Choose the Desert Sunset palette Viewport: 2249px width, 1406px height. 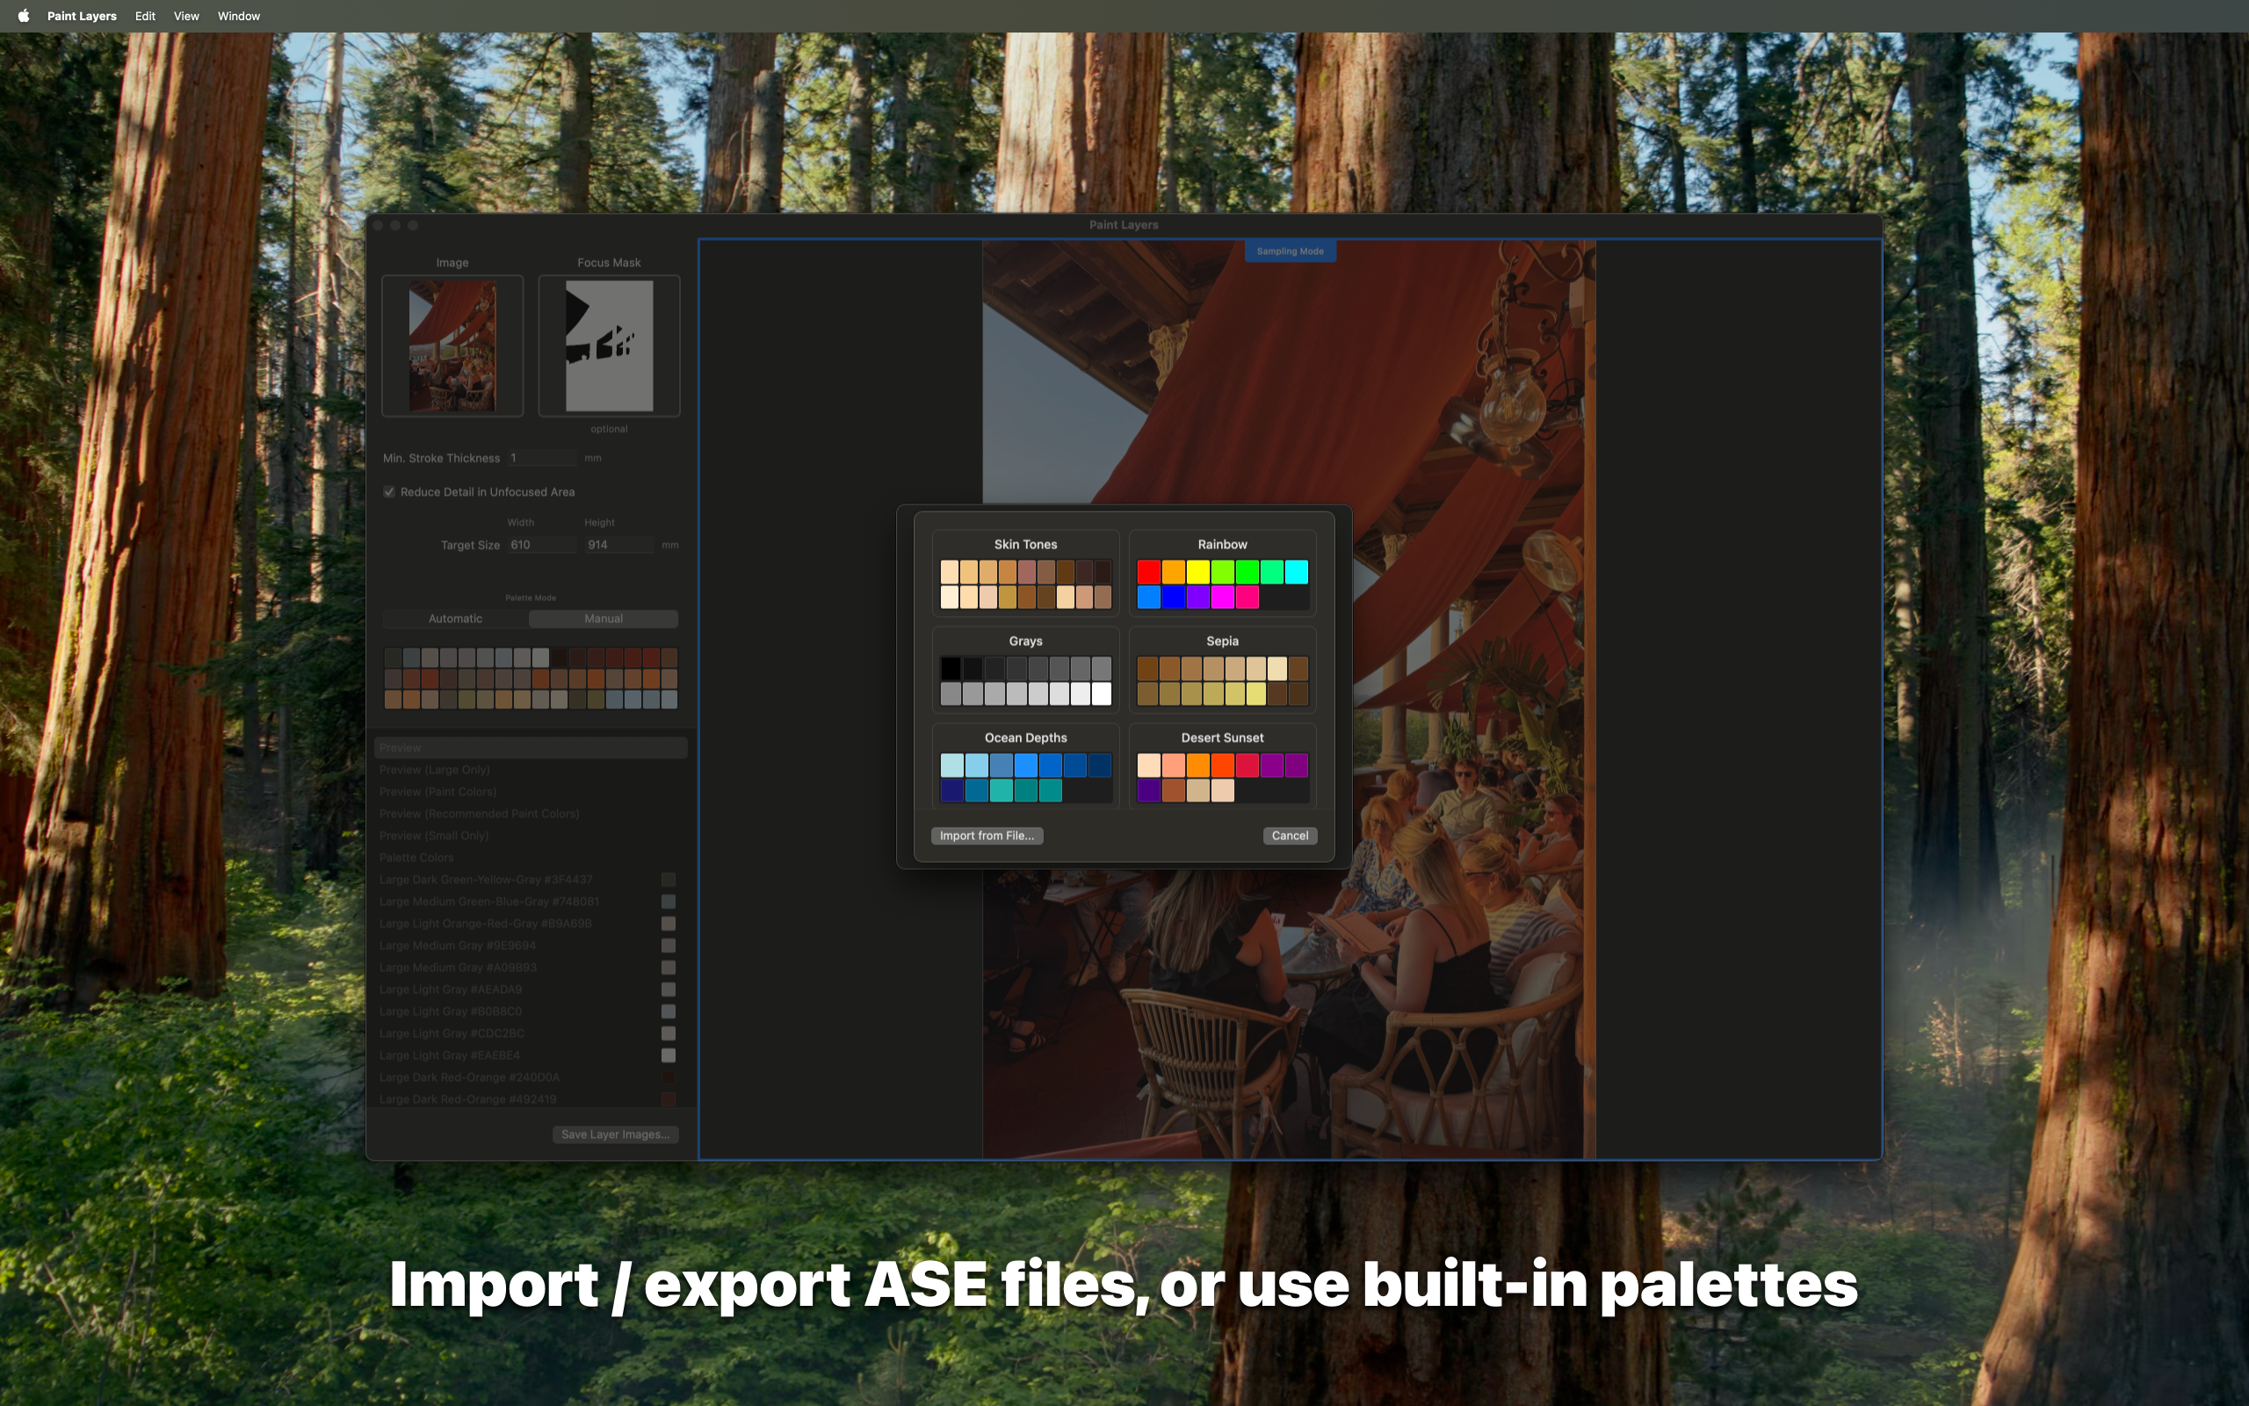point(1221,765)
